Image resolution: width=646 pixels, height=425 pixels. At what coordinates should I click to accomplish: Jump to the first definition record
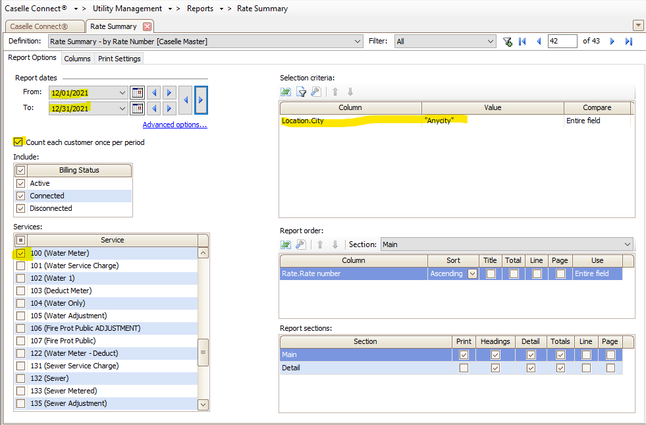[523, 42]
